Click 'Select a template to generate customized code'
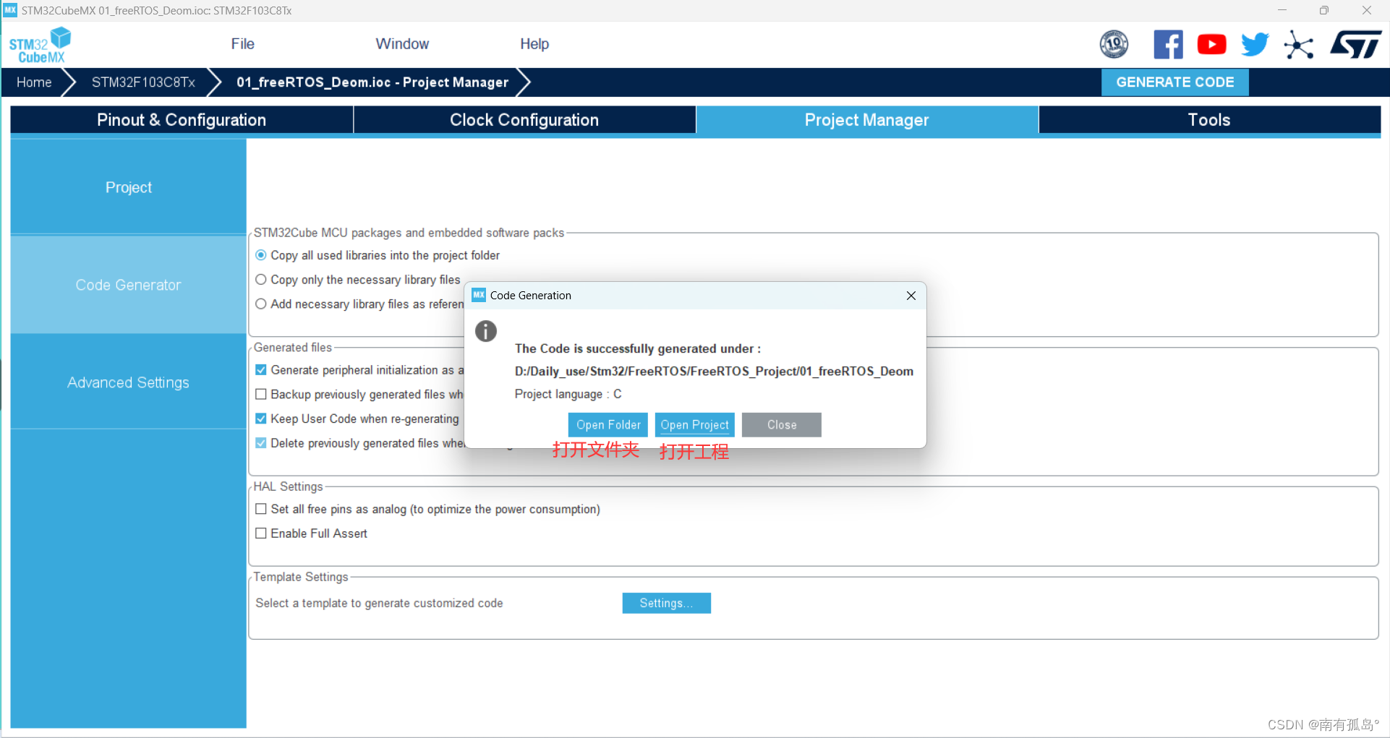1390x738 pixels. tap(379, 603)
